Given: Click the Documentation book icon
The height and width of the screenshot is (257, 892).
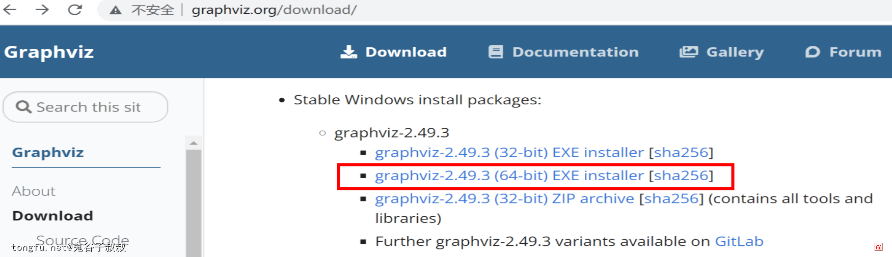Looking at the screenshot, I should (x=496, y=52).
